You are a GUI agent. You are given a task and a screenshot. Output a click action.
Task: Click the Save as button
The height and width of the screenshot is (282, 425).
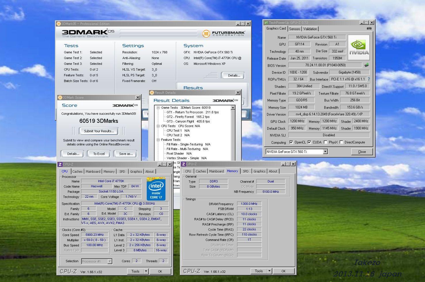click(x=126, y=154)
